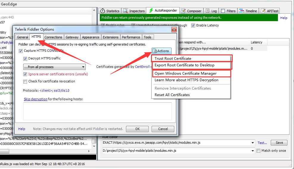Enable Check for certificate revocation

[25, 82]
